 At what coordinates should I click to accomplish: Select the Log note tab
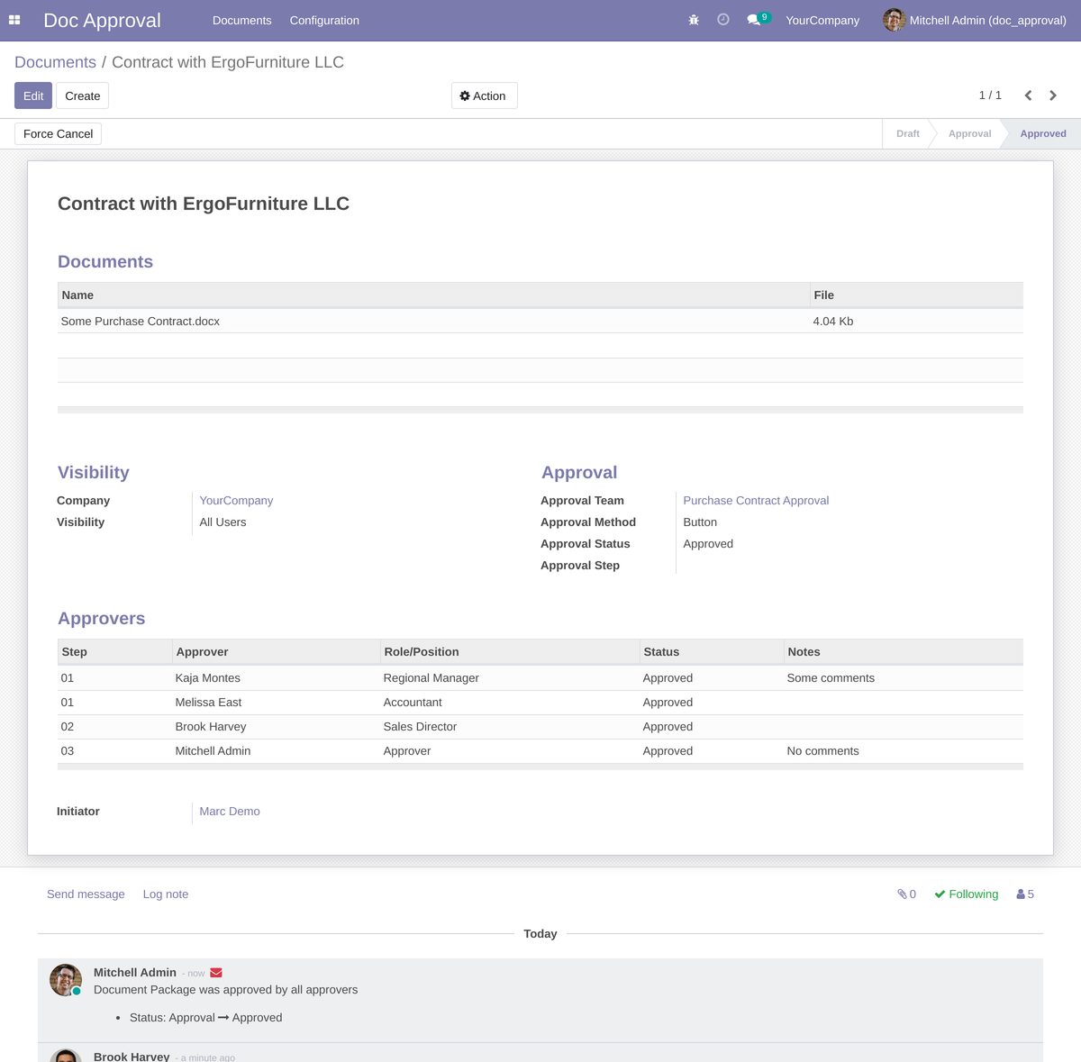(166, 894)
